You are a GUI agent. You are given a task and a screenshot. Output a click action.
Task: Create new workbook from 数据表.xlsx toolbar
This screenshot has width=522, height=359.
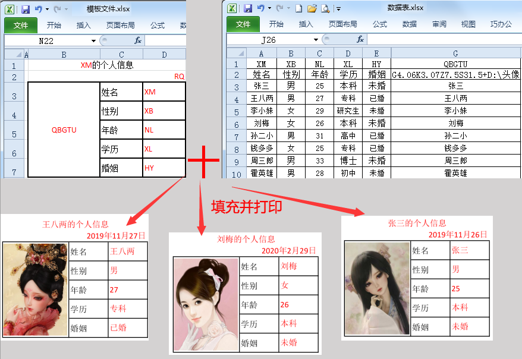[299, 8]
